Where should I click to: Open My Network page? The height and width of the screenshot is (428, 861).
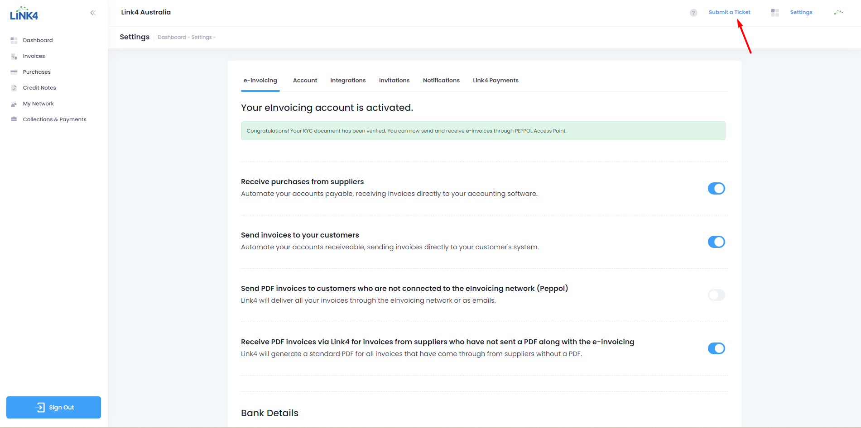click(38, 104)
